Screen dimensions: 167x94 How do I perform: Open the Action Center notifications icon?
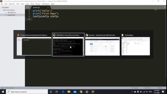click(163, 92)
